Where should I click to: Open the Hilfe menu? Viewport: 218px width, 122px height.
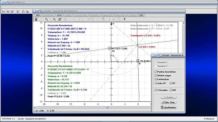pyautogui.click(x=141, y=15)
